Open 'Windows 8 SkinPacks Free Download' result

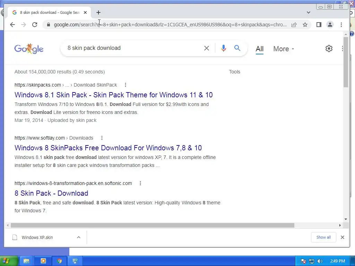click(108, 148)
